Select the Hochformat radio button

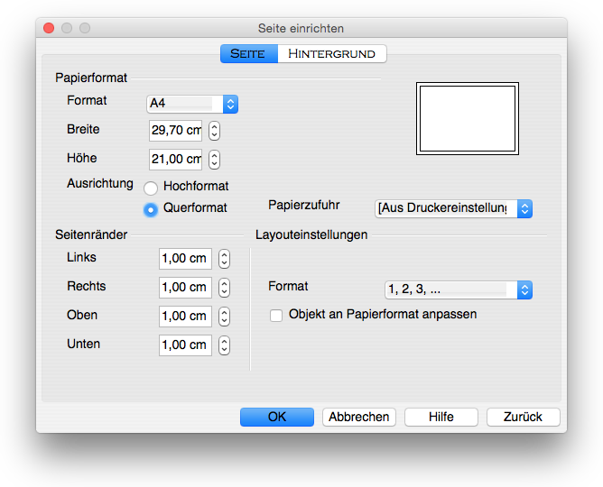pyautogui.click(x=151, y=188)
